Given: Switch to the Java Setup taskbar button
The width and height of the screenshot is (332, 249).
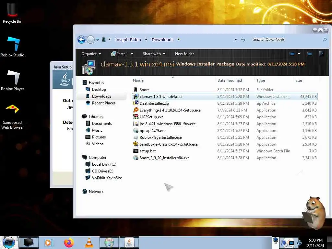Looking at the screenshot, I should 129,243.
